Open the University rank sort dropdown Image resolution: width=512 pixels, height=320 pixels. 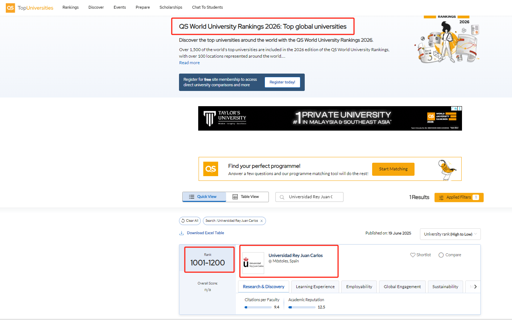tap(450, 234)
